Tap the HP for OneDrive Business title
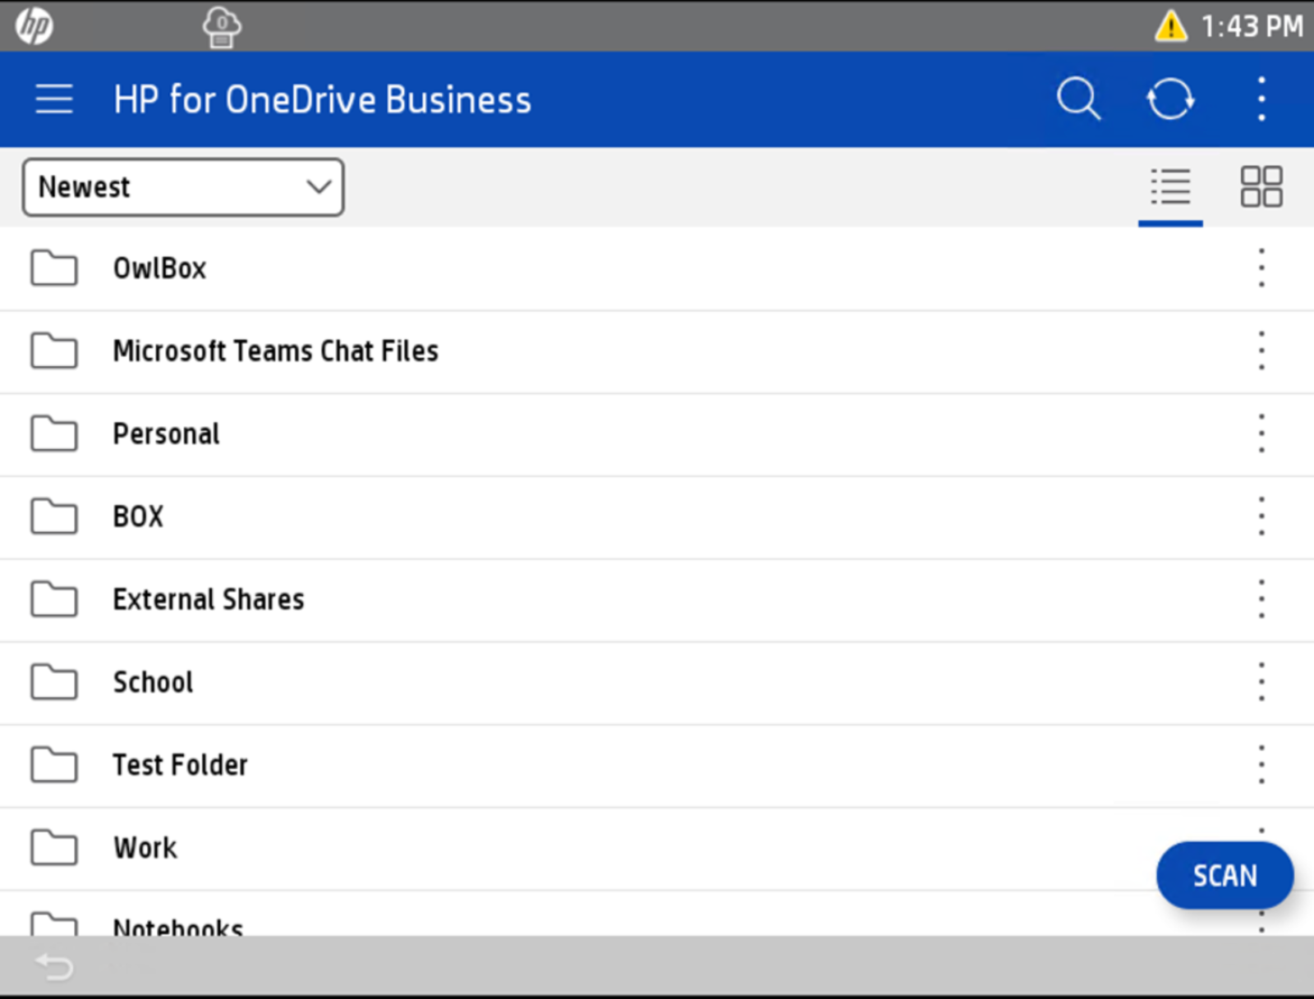 click(x=323, y=99)
